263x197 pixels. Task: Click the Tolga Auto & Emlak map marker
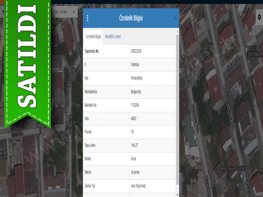(249, 52)
